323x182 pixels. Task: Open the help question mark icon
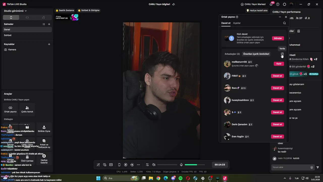(x=278, y=4)
